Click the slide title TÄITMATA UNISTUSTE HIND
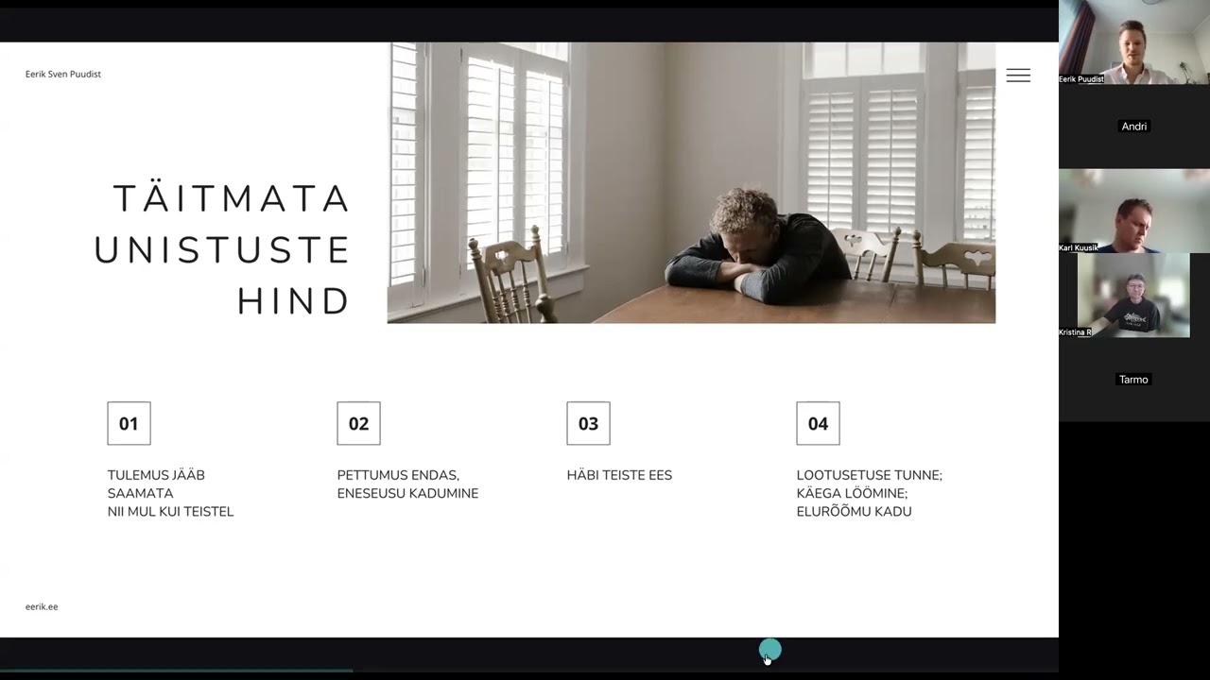 click(222, 250)
